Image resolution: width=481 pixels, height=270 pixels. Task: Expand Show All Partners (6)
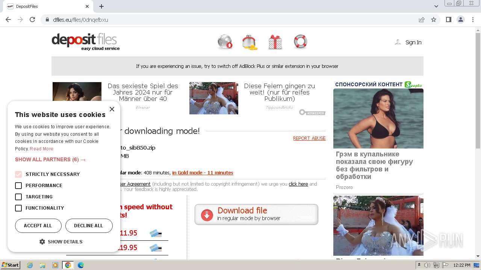pyautogui.click(x=50, y=159)
